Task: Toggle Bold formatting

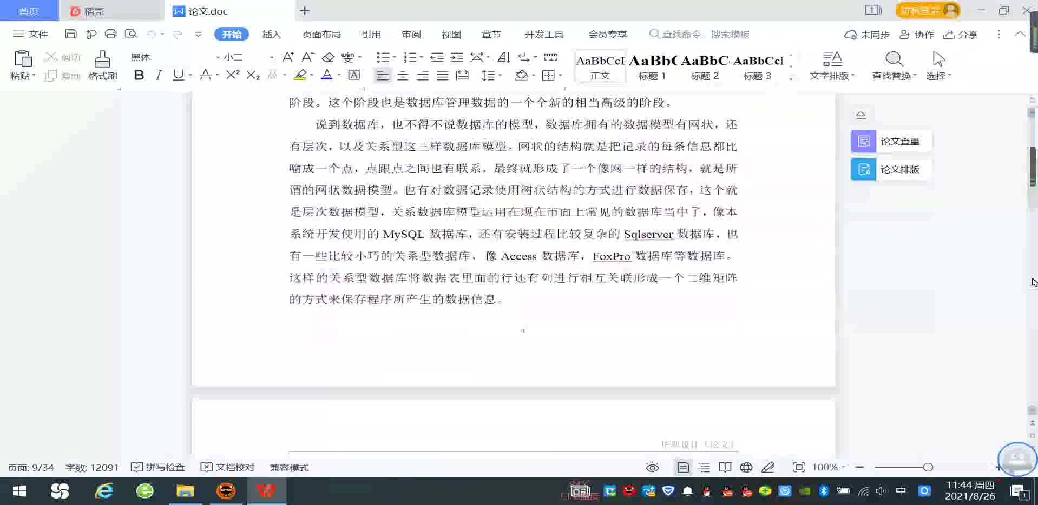Action: click(139, 75)
